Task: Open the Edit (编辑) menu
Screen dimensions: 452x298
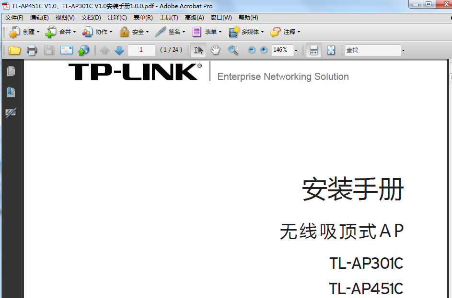Action: (x=39, y=18)
